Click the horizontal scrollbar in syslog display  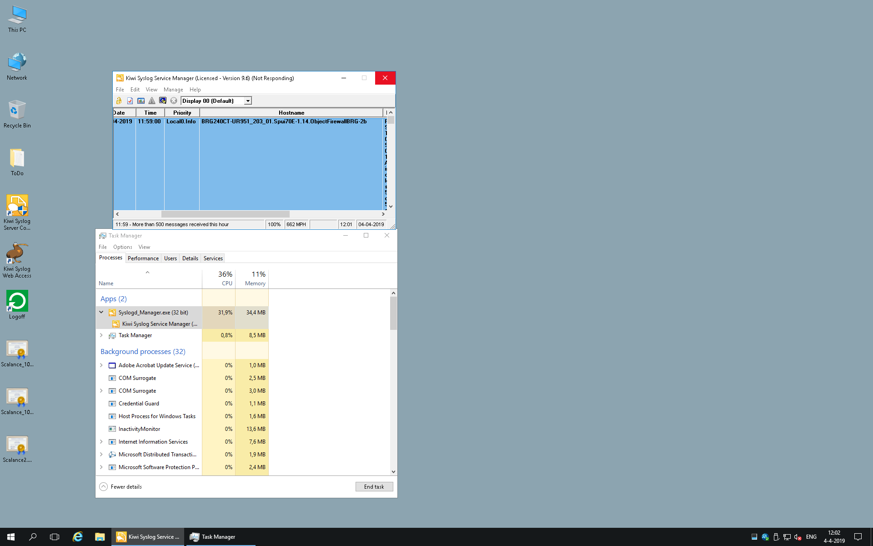click(225, 214)
